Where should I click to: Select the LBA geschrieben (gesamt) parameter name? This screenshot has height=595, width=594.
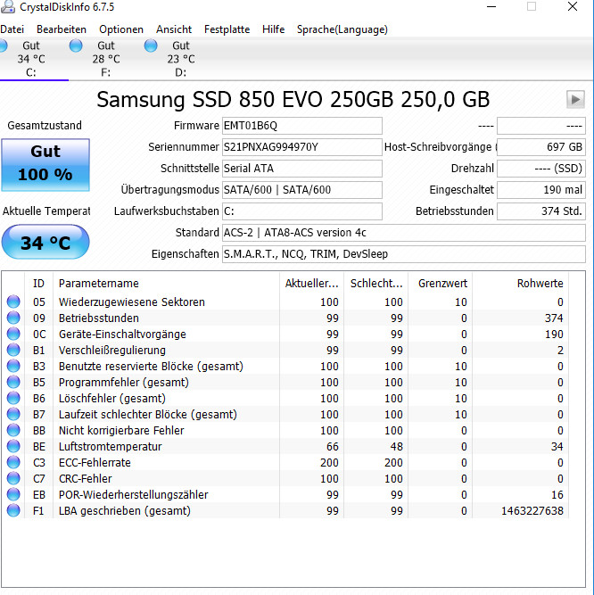click(125, 511)
